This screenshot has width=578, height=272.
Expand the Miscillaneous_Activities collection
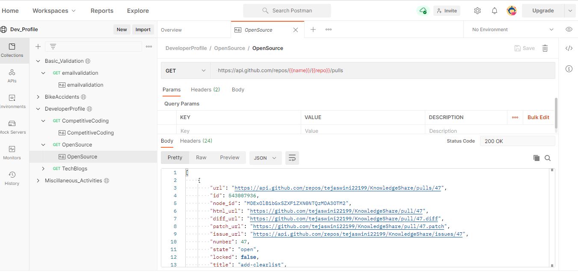point(38,181)
